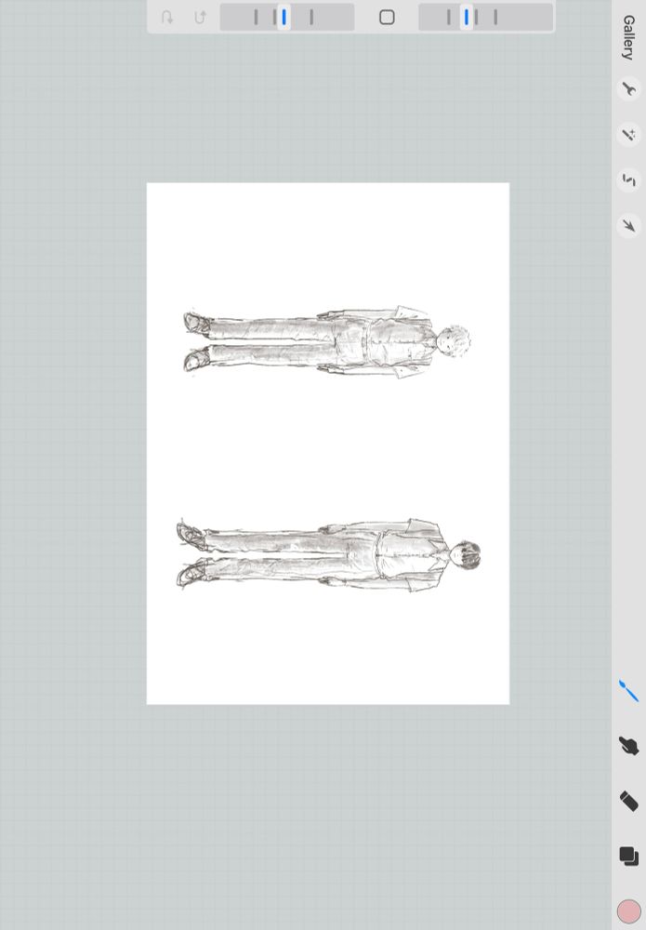The width and height of the screenshot is (646, 930).
Task: Select the Smudge finger tool
Action: 628,746
